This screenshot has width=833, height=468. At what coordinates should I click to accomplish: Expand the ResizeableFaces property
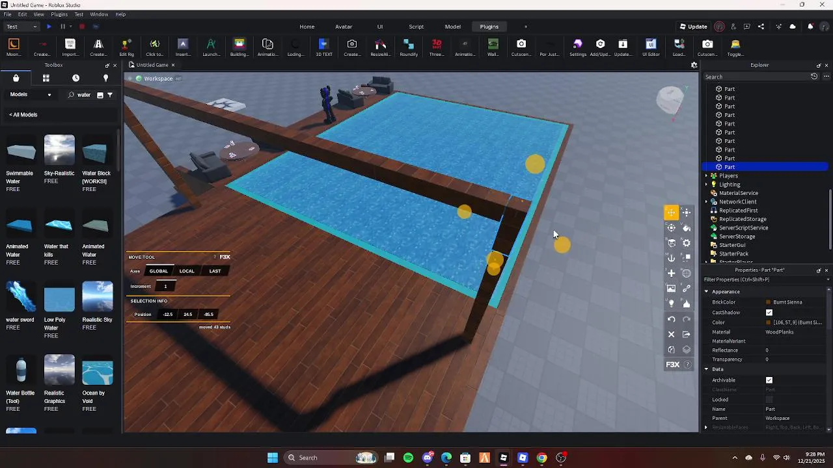[x=706, y=427]
